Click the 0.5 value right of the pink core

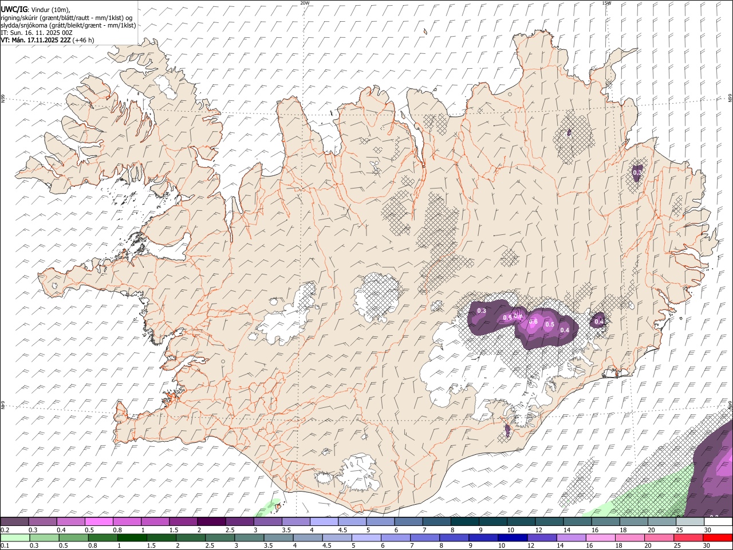tap(550, 325)
